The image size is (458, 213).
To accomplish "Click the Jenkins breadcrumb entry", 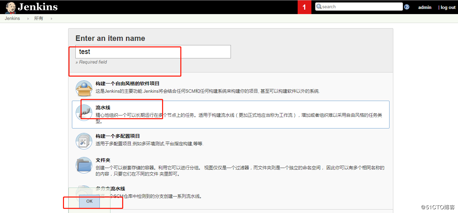I will 12,18.
